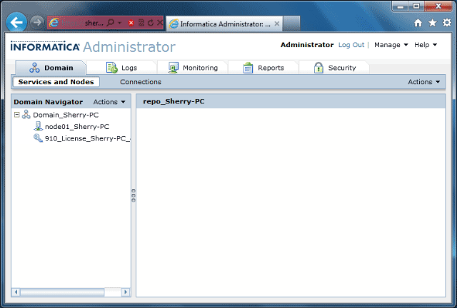
Task: Click the Log Out link
Action: [x=351, y=45]
